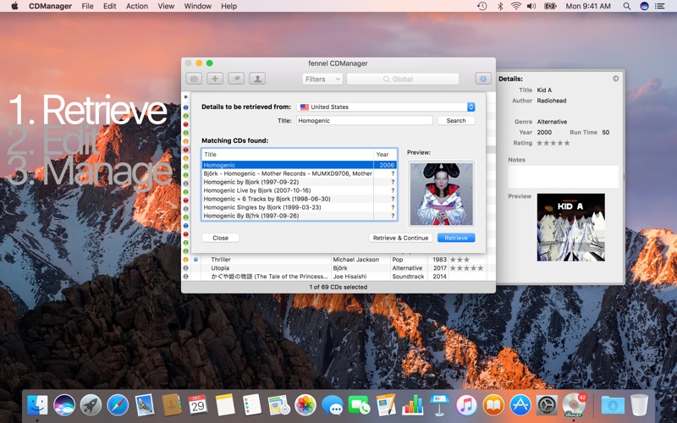Open System Preferences gear in Dock
677x423 pixels.
pyautogui.click(x=547, y=405)
